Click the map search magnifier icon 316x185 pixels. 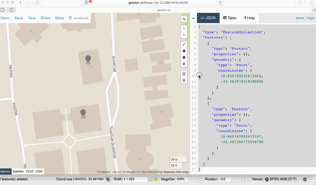point(184,19)
